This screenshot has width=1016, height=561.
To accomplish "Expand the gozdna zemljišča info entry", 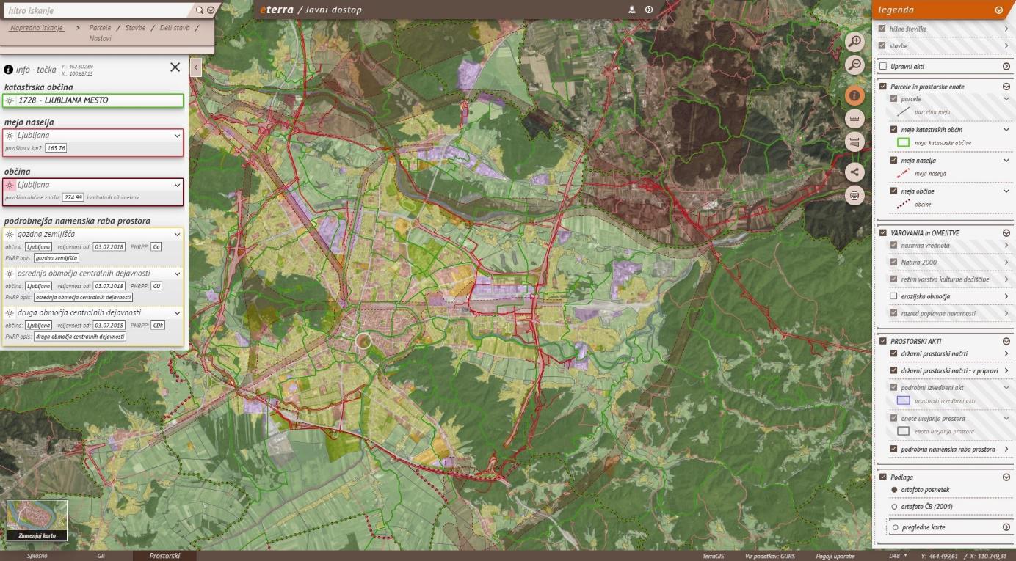I will click(x=177, y=234).
